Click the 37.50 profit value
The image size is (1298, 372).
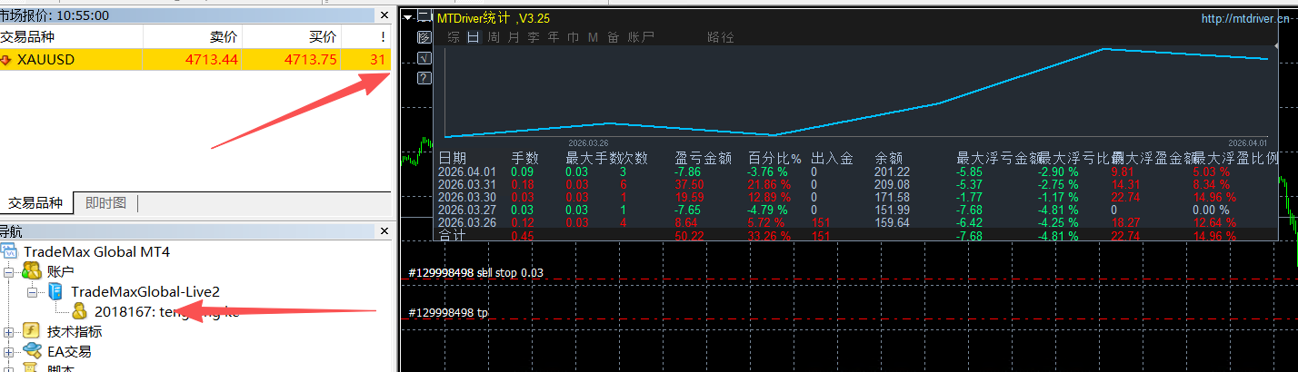pyautogui.click(x=690, y=184)
